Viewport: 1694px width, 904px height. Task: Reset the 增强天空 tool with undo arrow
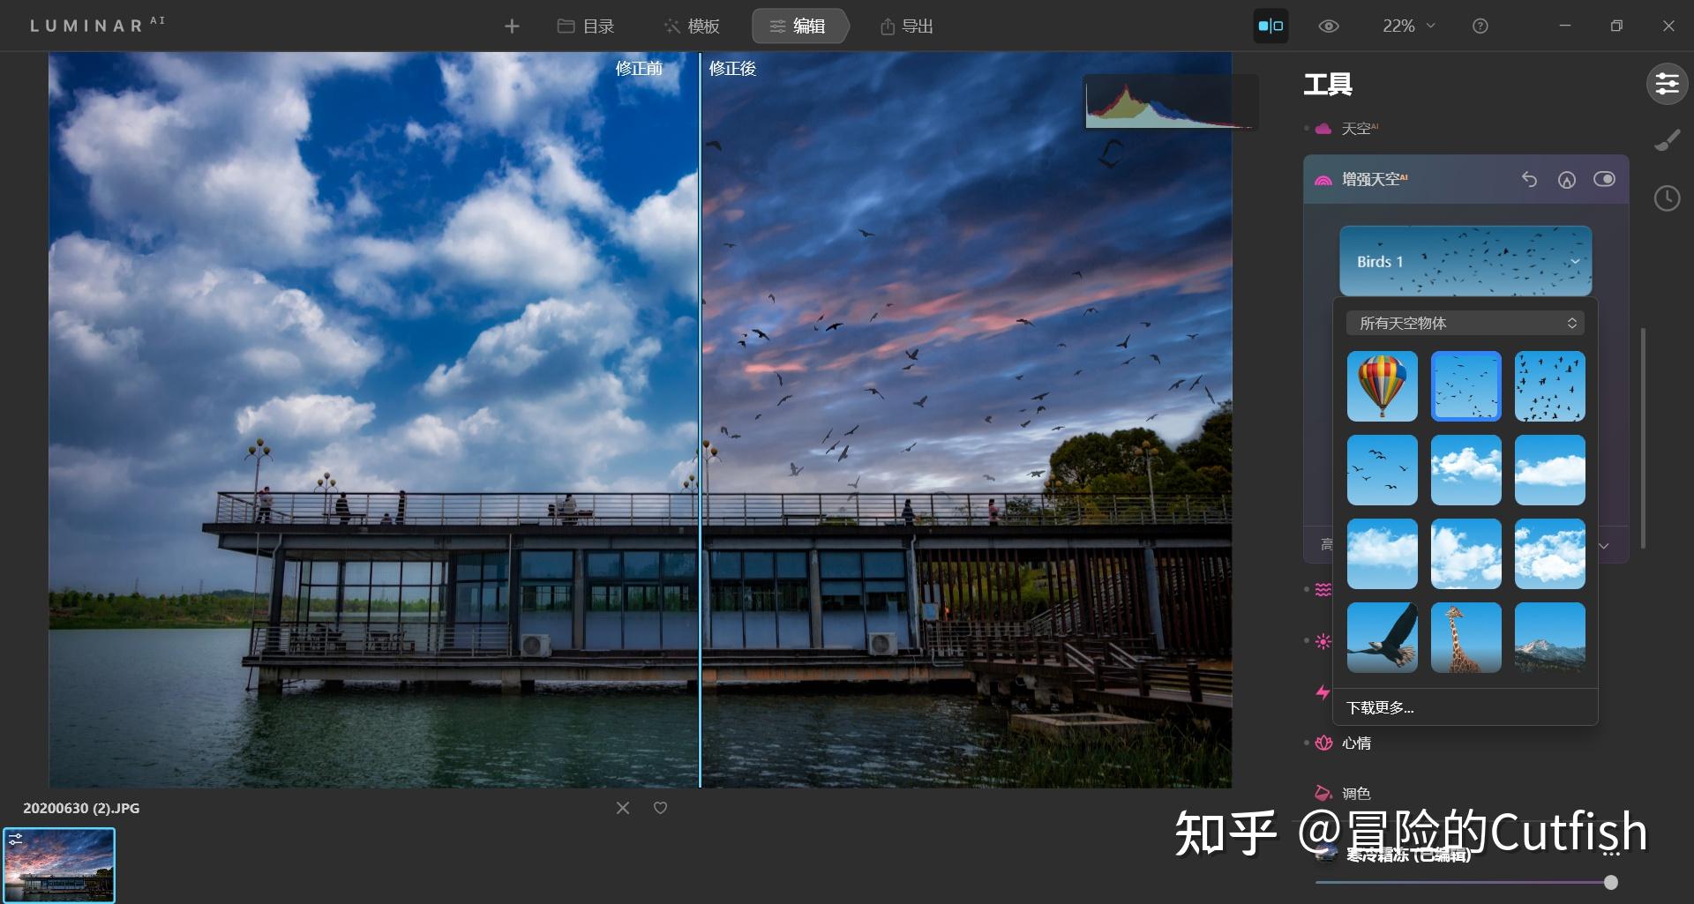point(1529,179)
